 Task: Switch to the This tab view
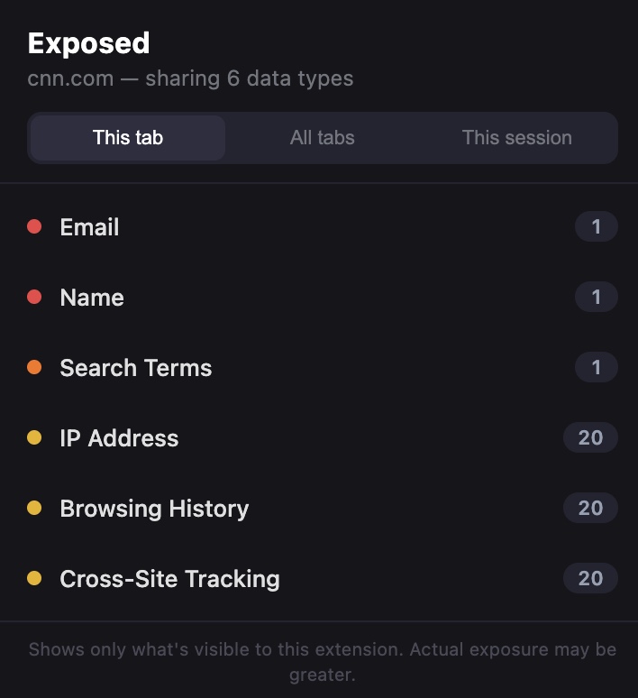point(128,138)
